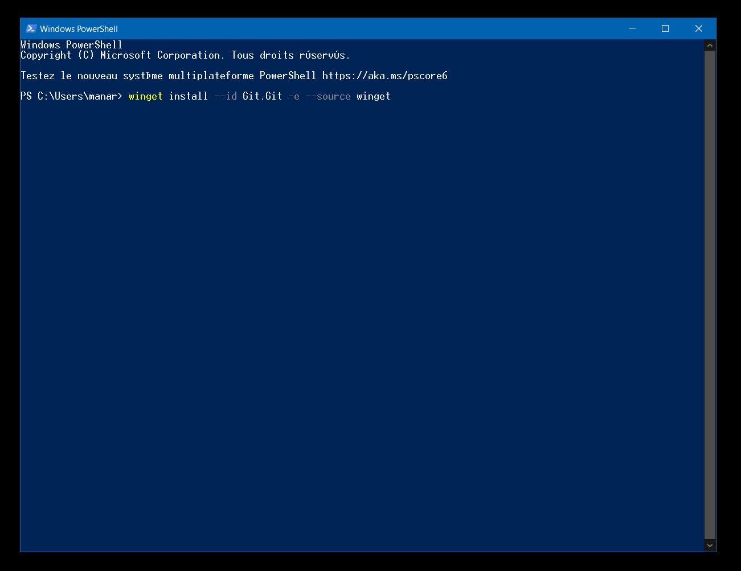Image resolution: width=741 pixels, height=571 pixels.
Task: Click the Copyright Microsoft Corporation line
Action: [186, 55]
